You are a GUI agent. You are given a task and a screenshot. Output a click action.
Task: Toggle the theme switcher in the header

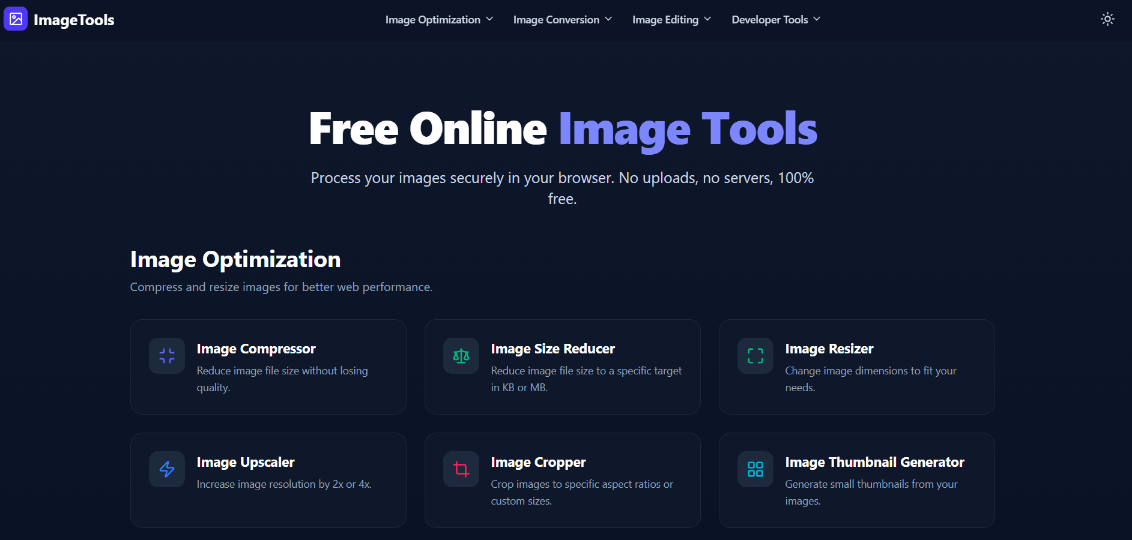1107,19
